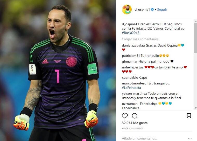Click the comment speech bubble icon
Viewport: 197px width, 141px height.
pos(135,116)
